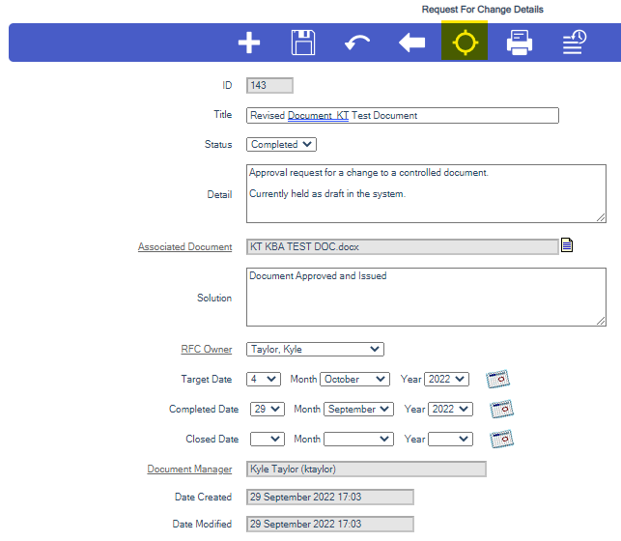Click the highlighted target crosshair icon
Image resolution: width=621 pixels, height=541 pixels.
coord(465,43)
